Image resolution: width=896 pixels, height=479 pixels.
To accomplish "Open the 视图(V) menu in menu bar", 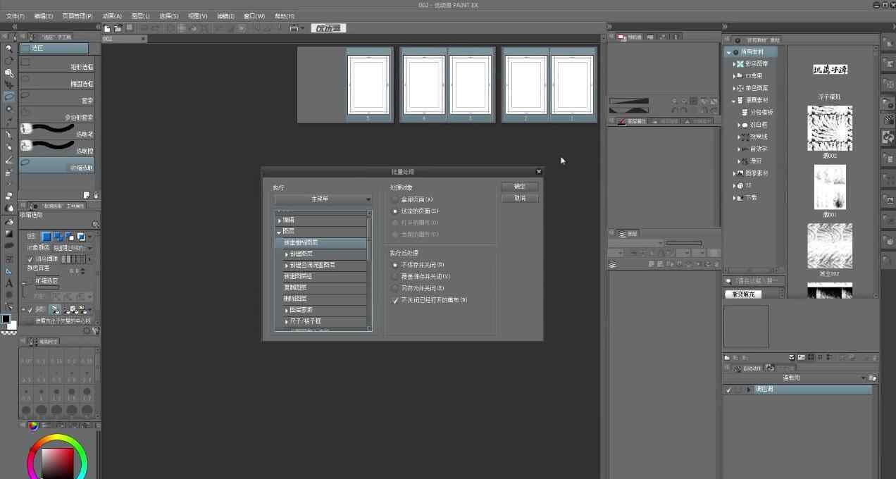I will click(198, 15).
